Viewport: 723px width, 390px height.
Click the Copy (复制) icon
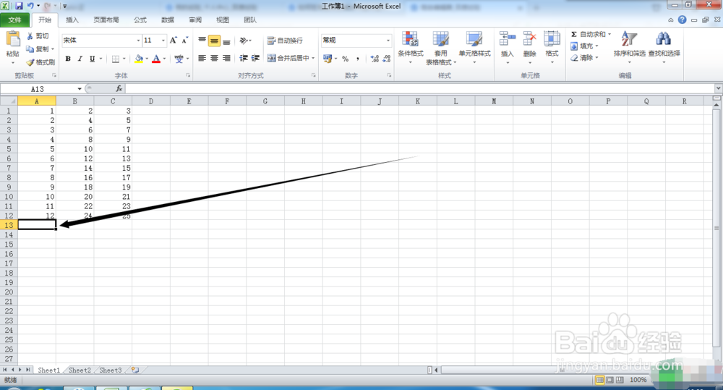pyautogui.click(x=30, y=49)
